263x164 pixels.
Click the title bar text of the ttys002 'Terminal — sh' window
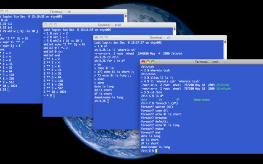[x=160, y=38]
